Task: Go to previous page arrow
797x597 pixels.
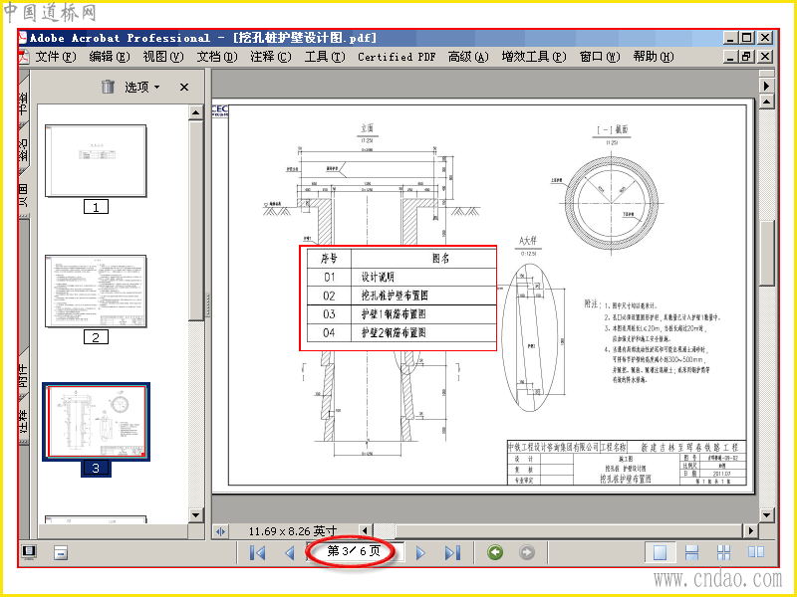Action: click(290, 552)
